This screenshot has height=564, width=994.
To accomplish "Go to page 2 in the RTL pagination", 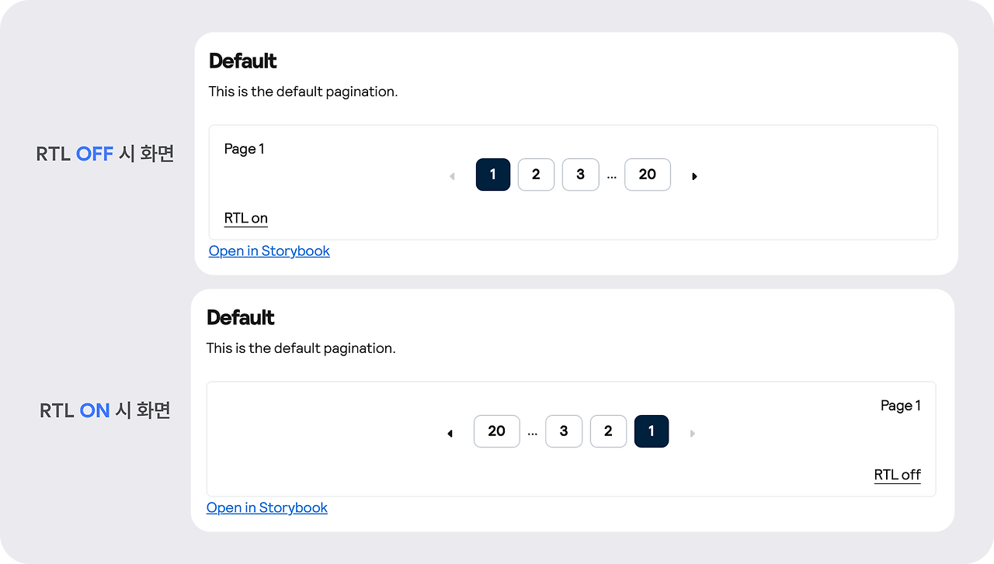I will pos(608,431).
